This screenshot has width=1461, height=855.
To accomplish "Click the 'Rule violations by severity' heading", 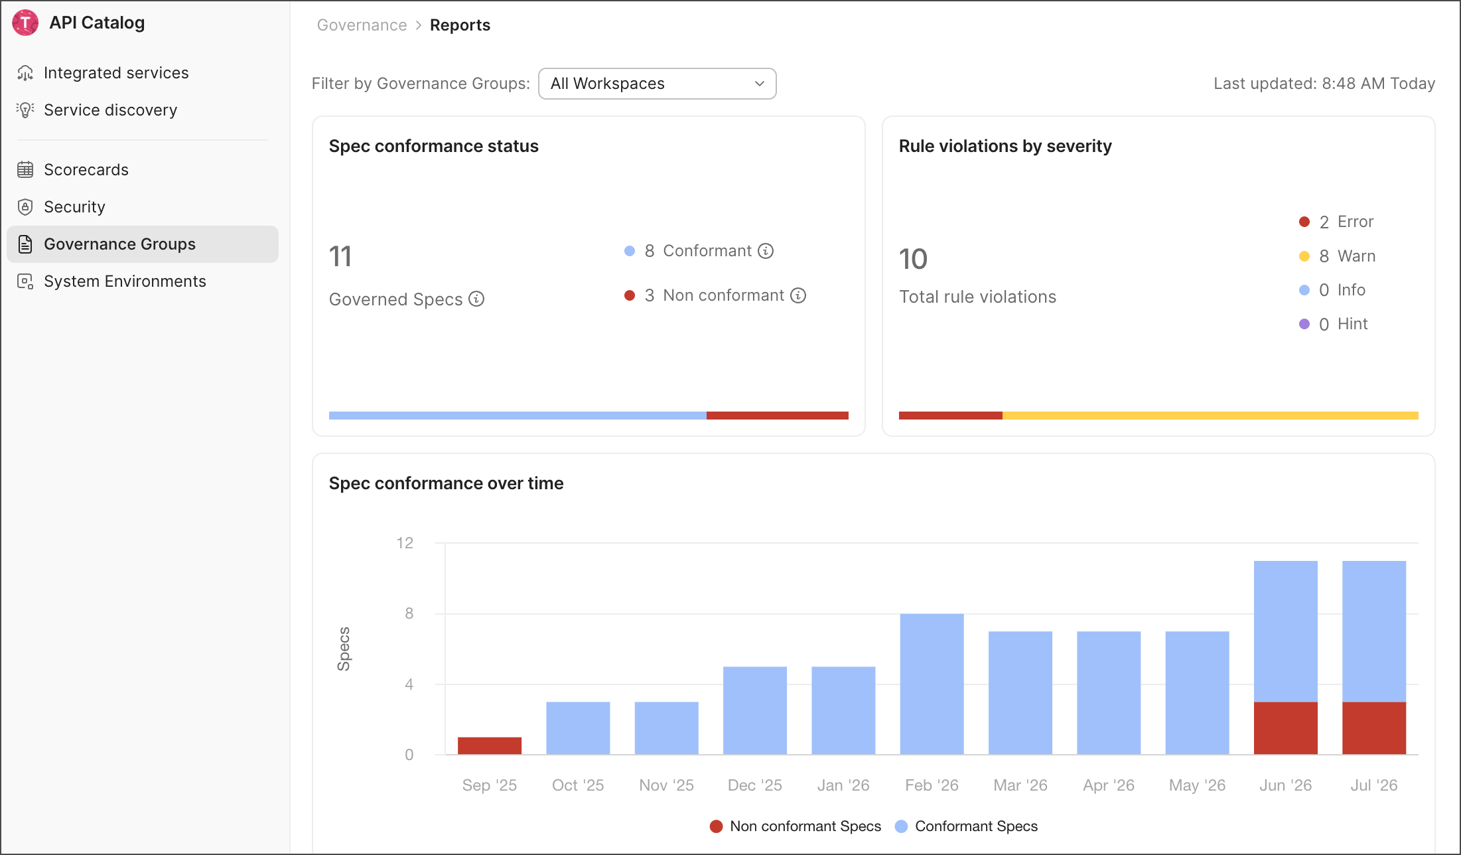I will point(1005,146).
